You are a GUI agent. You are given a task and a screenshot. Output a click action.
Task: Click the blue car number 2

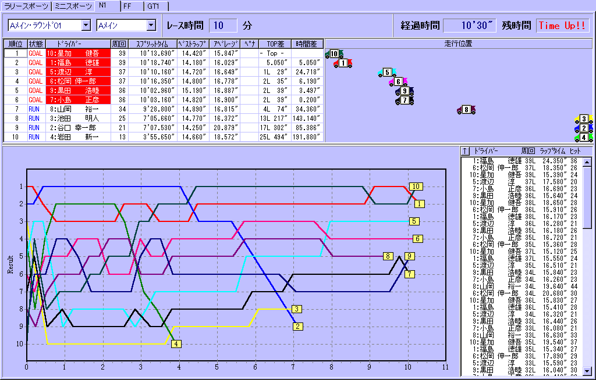[x=583, y=128]
